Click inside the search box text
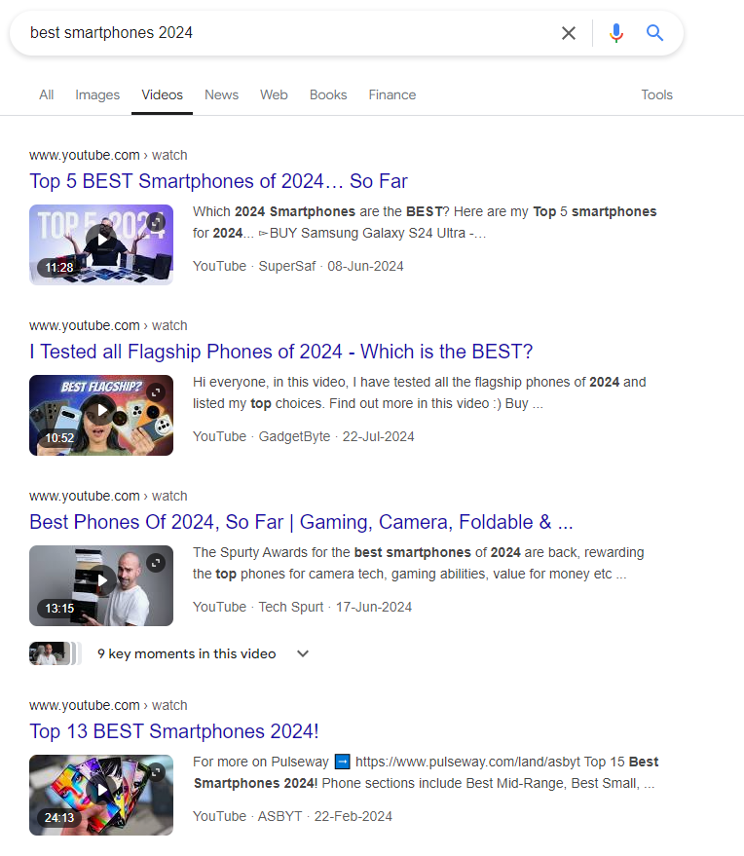 pyautogui.click(x=111, y=33)
